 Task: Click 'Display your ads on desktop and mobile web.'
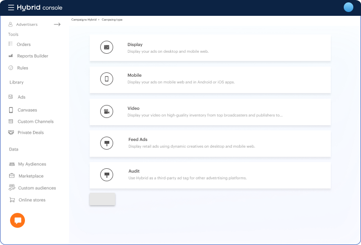(168, 51)
